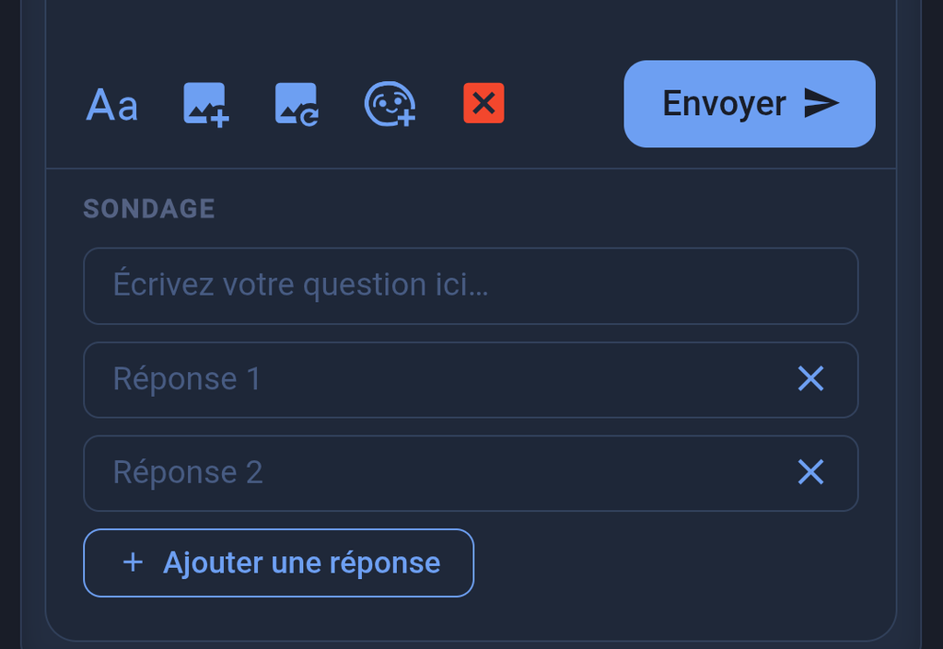
Task: Remove the poll with the red X icon
Action: 483,103
